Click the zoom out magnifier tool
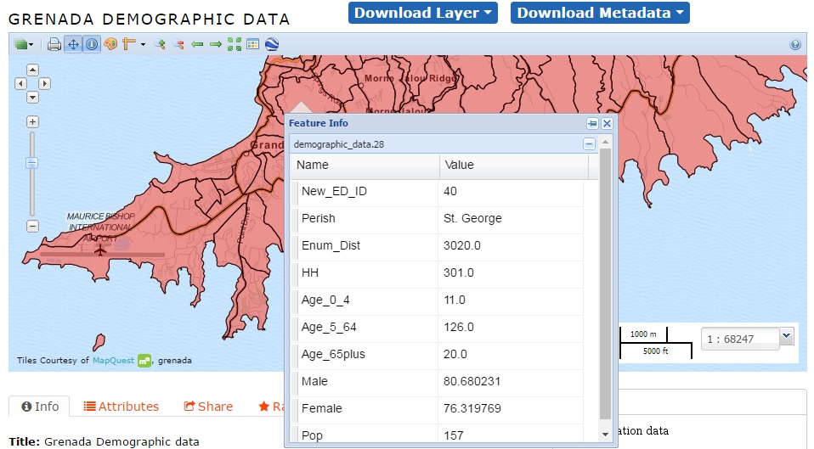This screenshot has height=449, width=814. (x=178, y=44)
